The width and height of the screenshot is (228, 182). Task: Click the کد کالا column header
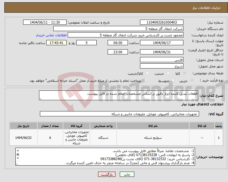coord(202,126)
